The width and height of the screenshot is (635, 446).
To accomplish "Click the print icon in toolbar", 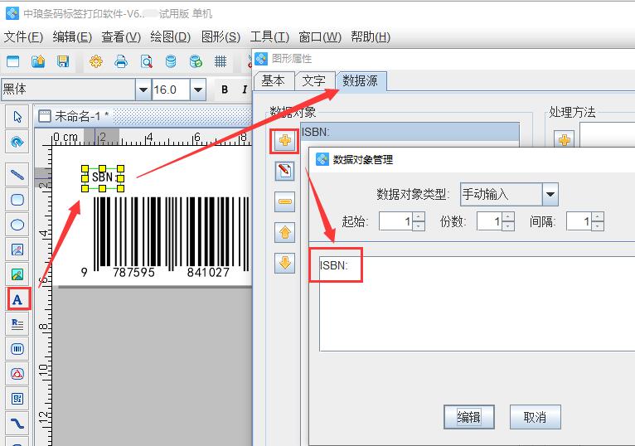I will (x=121, y=61).
